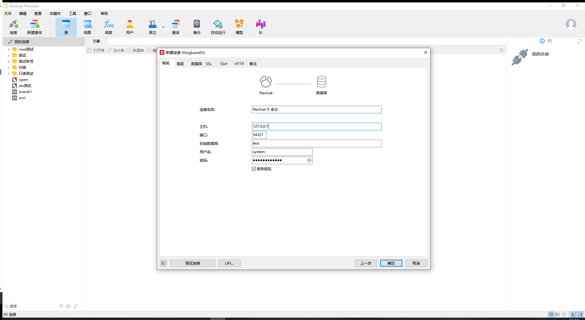Select the open connection in sidebar
The width and height of the screenshot is (585, 320).
[x=23, y=80]
